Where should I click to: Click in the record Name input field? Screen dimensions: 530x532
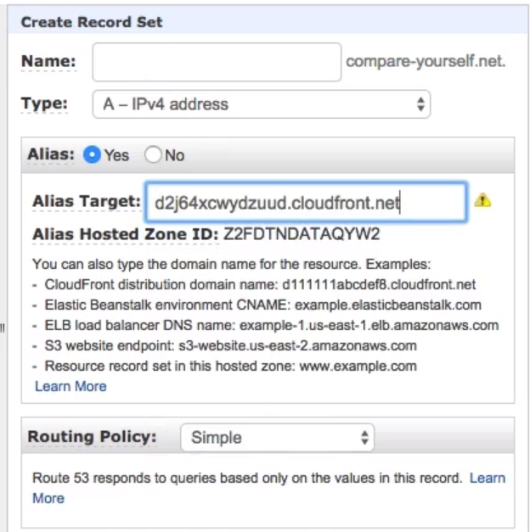[x=217, y=62]
